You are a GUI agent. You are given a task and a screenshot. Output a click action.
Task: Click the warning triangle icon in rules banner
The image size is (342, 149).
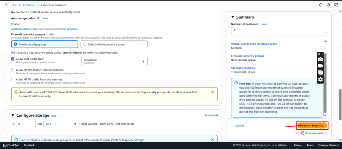coord(16,92)
